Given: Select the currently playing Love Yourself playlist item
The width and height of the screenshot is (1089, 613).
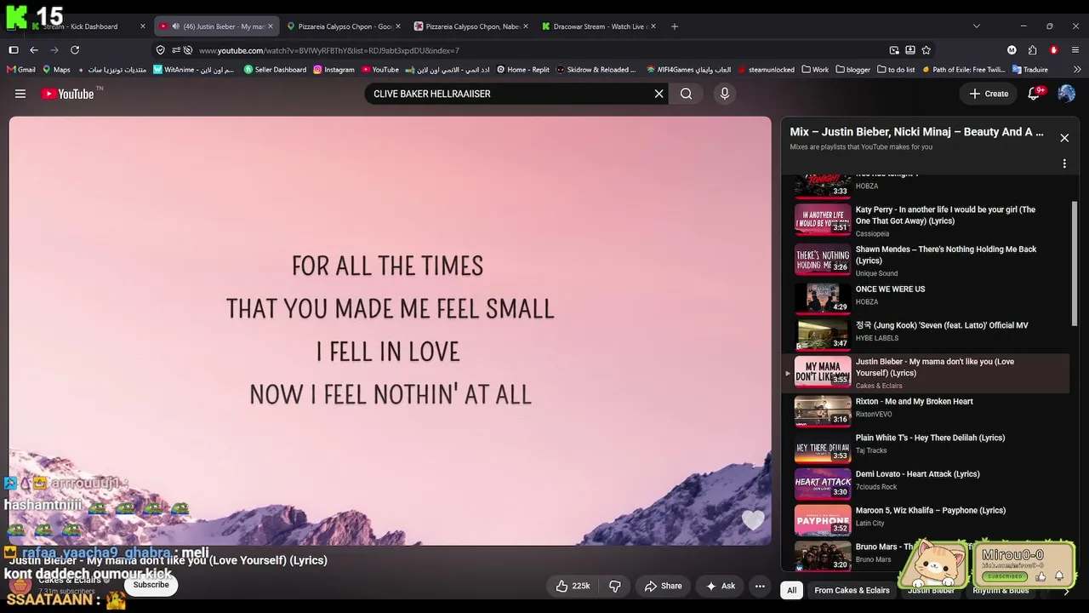Looking at the screenshot, I should click(x=927, y=373).
